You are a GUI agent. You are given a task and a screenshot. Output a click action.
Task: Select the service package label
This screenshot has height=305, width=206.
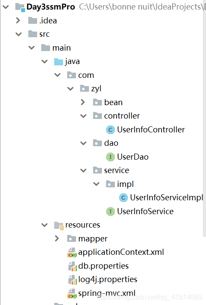tap(117, 170)
